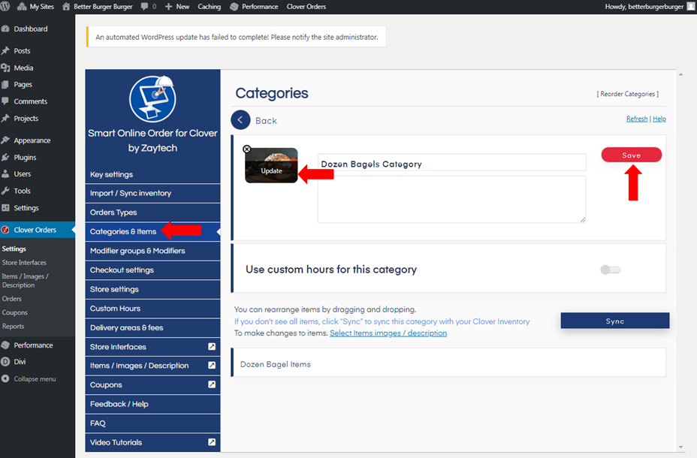Click the Help link near Refresh
The width and height of the screenshot is (697, 458).
point(659,119)
